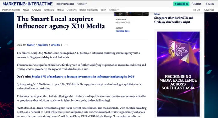Screen dimensions: 218x118
Task: Click the article headline The Smart Local acquires
Action: tap(61, 22)
